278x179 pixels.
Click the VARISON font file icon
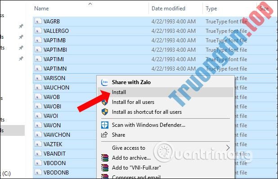(x=38, y=78)
